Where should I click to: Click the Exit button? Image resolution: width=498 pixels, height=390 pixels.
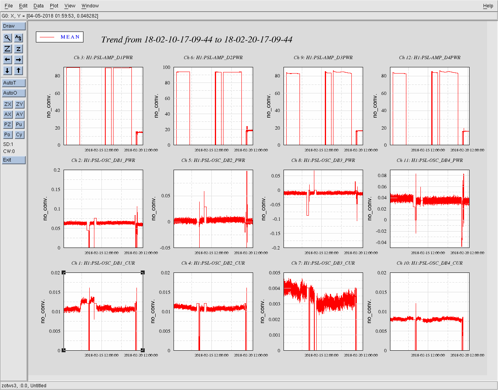(x=14, y=160)
